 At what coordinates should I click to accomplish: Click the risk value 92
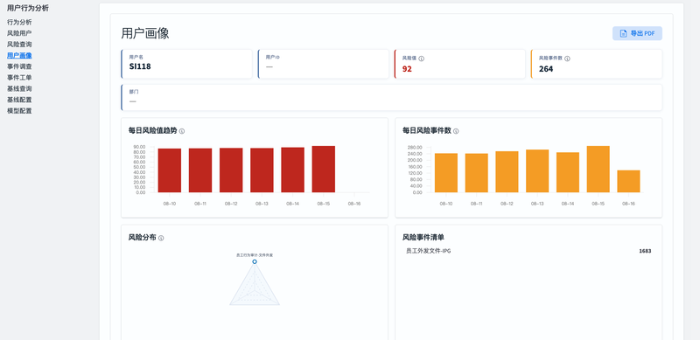[407, 69]
